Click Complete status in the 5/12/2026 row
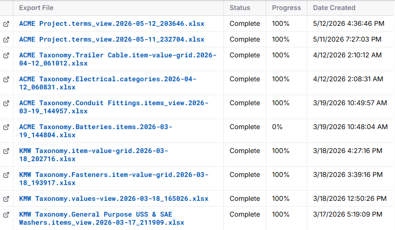The width and height of the screenshot is (395, 230). pyautogui.click(x=244, y=23)
